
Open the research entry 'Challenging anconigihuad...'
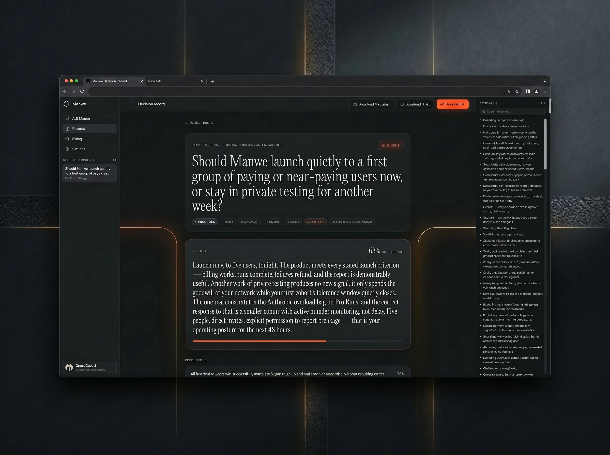[500, 368]
